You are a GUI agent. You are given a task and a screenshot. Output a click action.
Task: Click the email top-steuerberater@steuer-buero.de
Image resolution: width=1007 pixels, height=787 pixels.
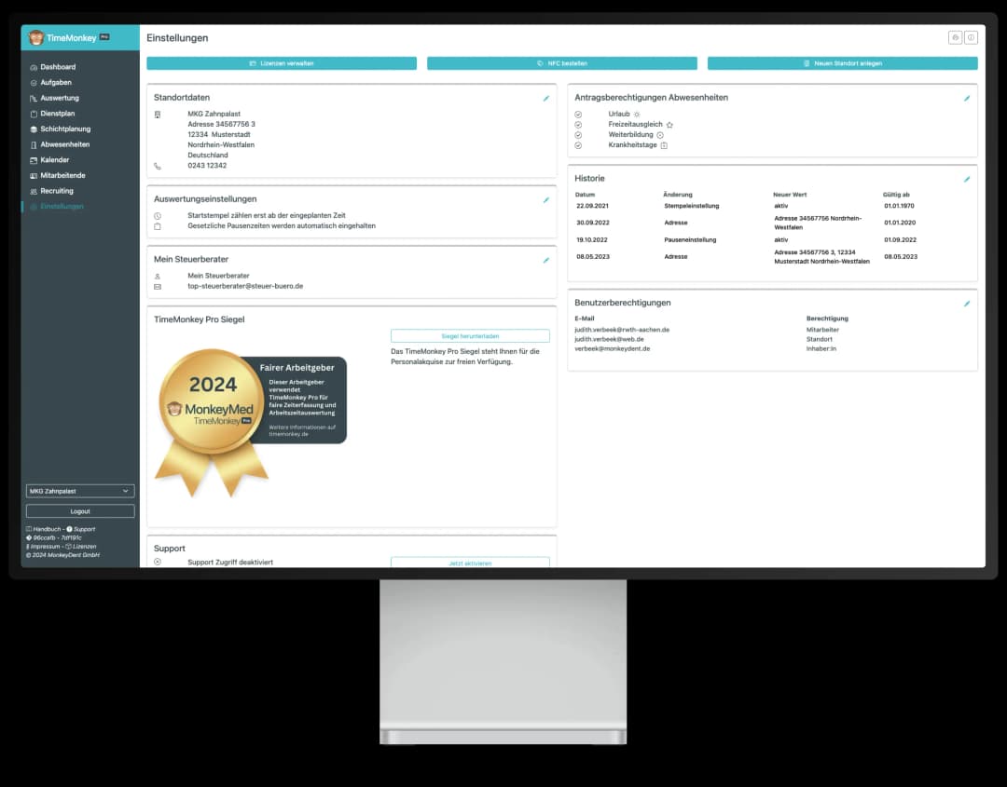245,286
